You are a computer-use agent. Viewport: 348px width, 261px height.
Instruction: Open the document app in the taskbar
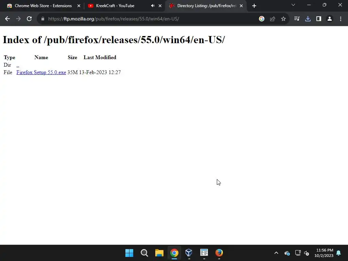[204, 253]
